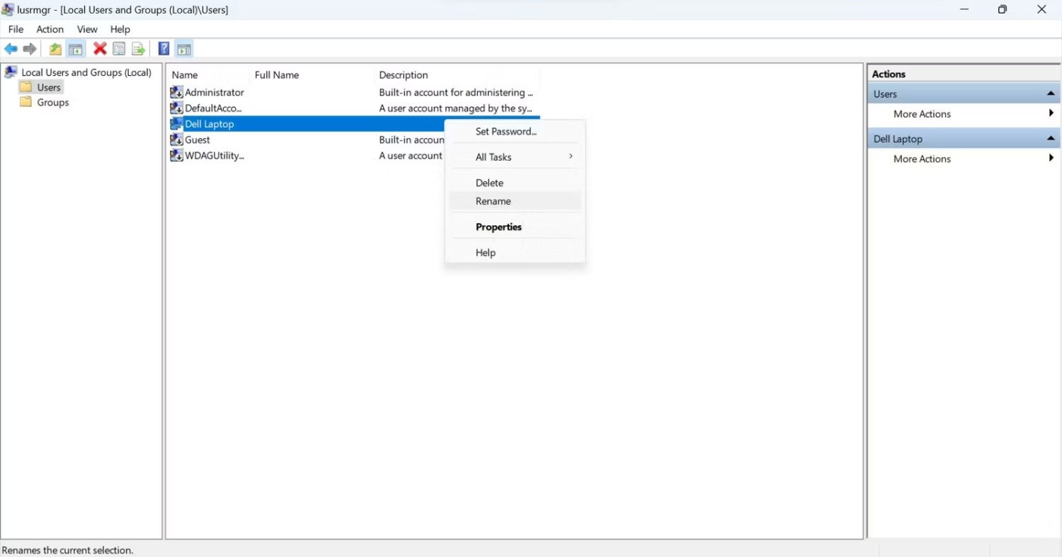Sort the list by Description column header

pyautogui.click(x=404, y=75)
